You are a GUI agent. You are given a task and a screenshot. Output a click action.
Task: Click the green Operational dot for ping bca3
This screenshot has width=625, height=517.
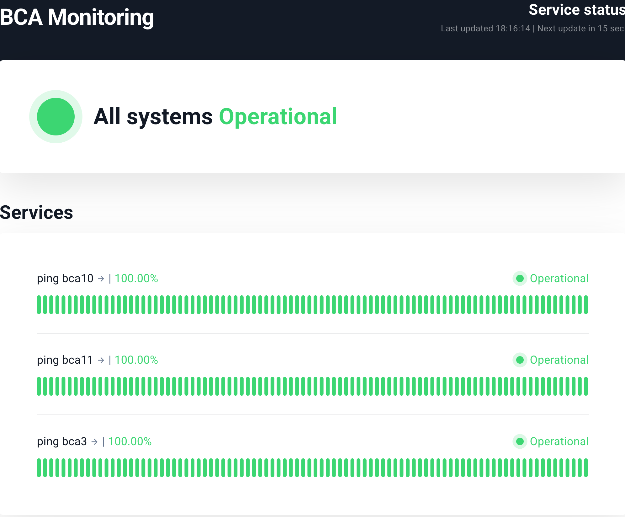coord(519,441)
